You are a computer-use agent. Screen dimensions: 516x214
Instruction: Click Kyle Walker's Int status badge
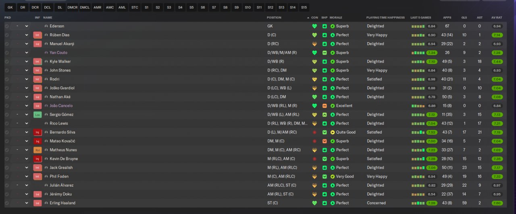[37, 61]
